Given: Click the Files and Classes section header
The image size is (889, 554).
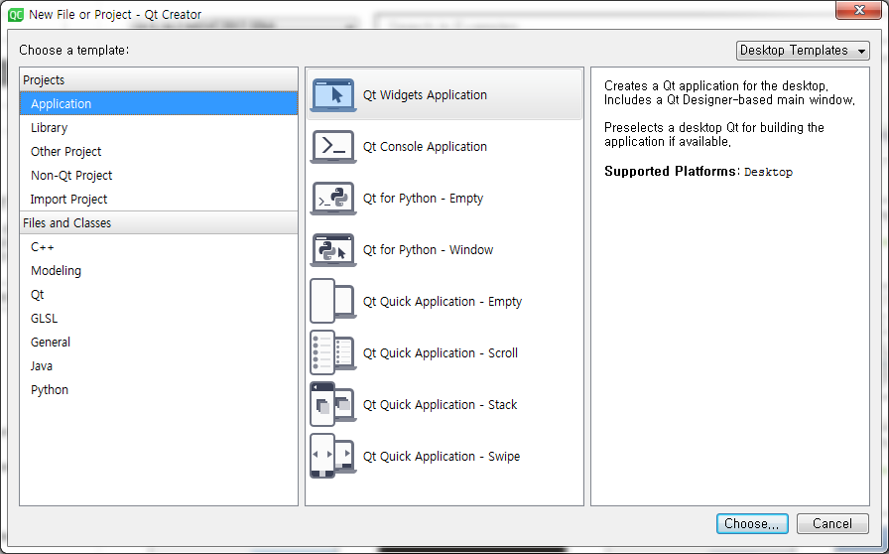Looking at the screenshot, I should pos(159,223).
